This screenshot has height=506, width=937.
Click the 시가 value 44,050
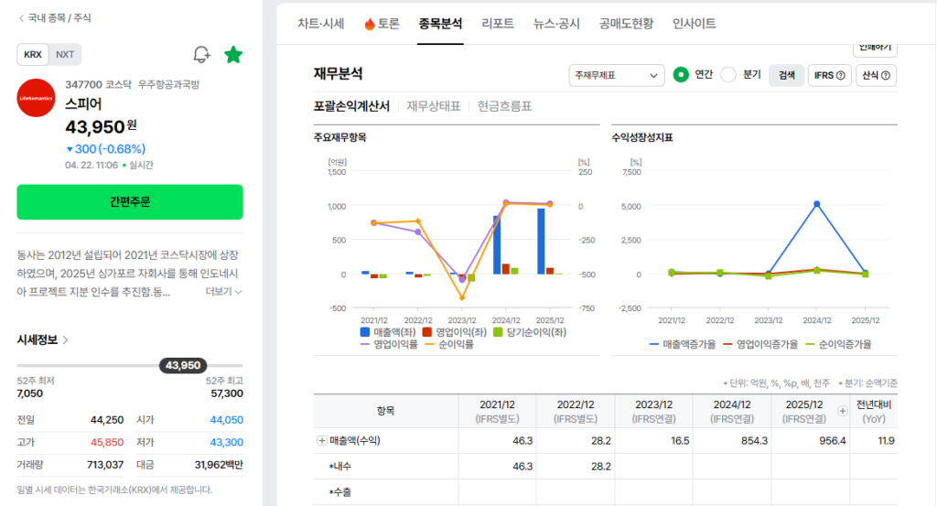[227, 420]
